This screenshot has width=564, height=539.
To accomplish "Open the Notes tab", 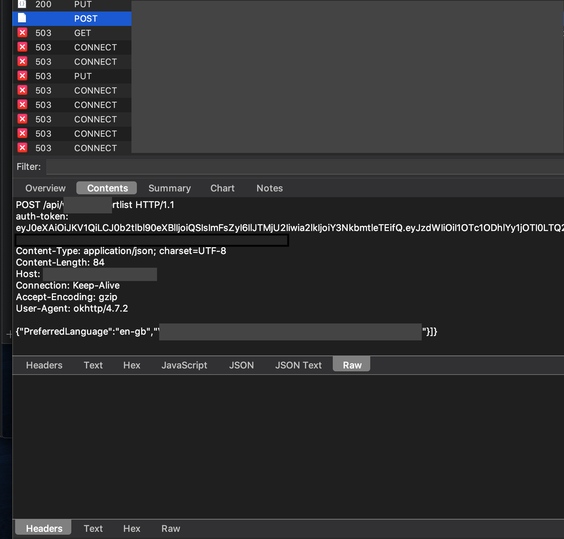I will [x=270, y=188].
